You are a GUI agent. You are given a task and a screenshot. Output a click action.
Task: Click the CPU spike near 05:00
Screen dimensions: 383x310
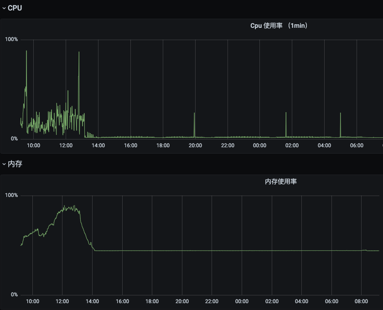click(340, 124)
